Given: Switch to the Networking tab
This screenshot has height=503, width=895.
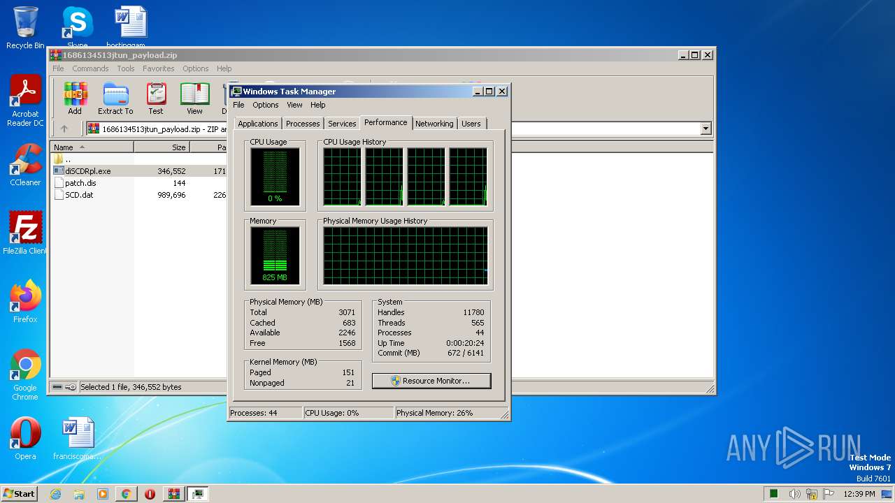Looking at the screenshot, I should (x=434, y=124).
